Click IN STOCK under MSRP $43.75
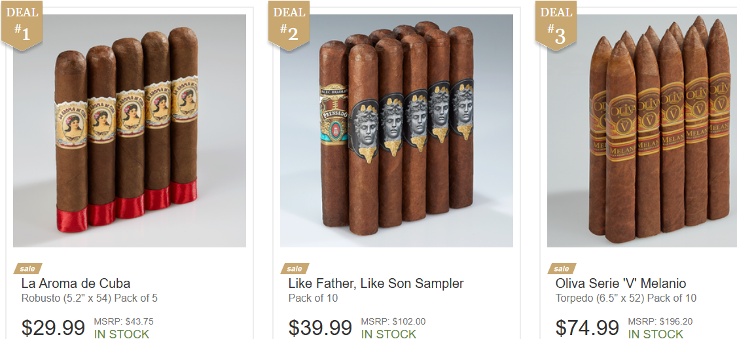737x339 pixels. tap(122, 334)
